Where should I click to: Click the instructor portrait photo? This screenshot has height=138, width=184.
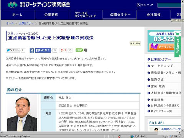22,113
